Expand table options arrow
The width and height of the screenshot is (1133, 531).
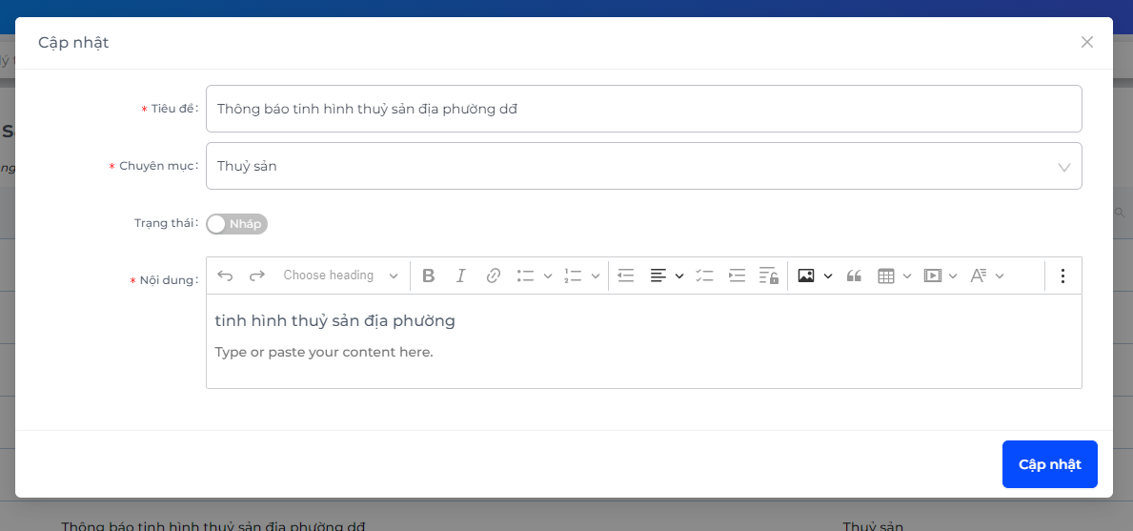pos(907,276)
